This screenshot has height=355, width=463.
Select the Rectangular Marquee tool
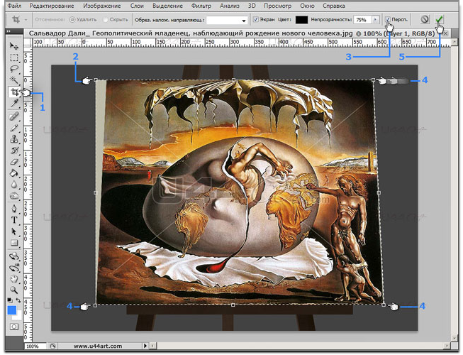click(14, 58)
